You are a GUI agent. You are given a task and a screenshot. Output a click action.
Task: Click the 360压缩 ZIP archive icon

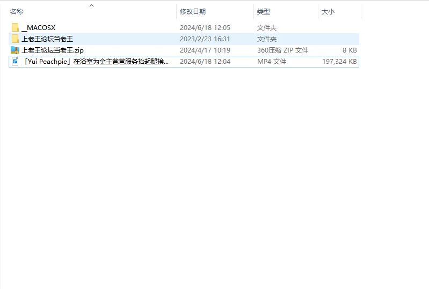[15, 50]
